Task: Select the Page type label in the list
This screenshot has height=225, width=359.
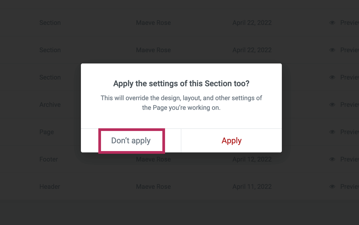Action: 47,132
